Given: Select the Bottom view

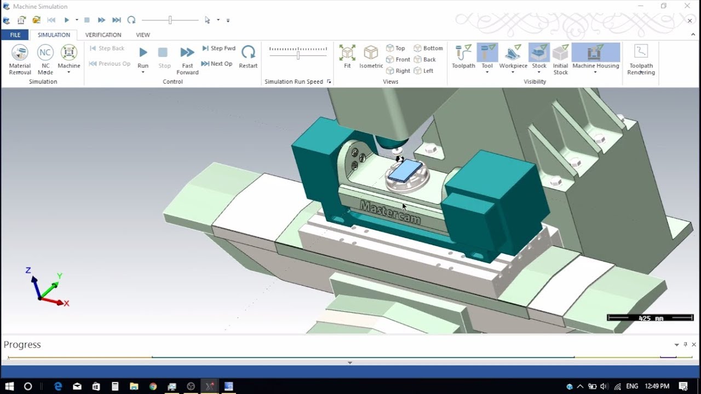Looking at the screenshot, I should click(x=428, y=48).
